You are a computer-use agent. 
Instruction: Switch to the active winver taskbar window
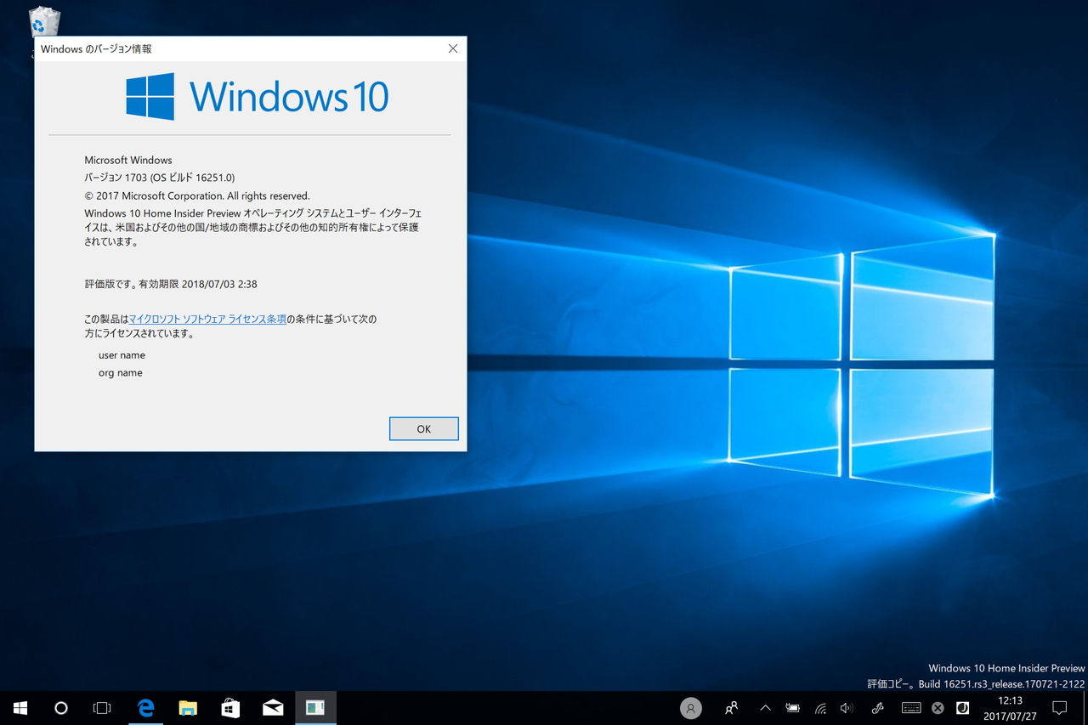pyautogui.click(x=315, y=707)
